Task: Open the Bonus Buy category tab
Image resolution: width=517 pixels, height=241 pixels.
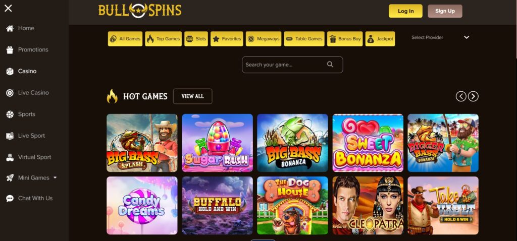Action: tap(345, 39)
